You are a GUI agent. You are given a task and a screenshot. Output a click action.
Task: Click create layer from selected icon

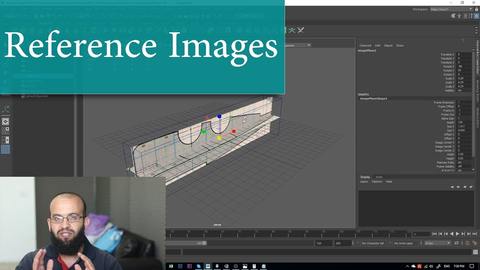click(471, 187)
